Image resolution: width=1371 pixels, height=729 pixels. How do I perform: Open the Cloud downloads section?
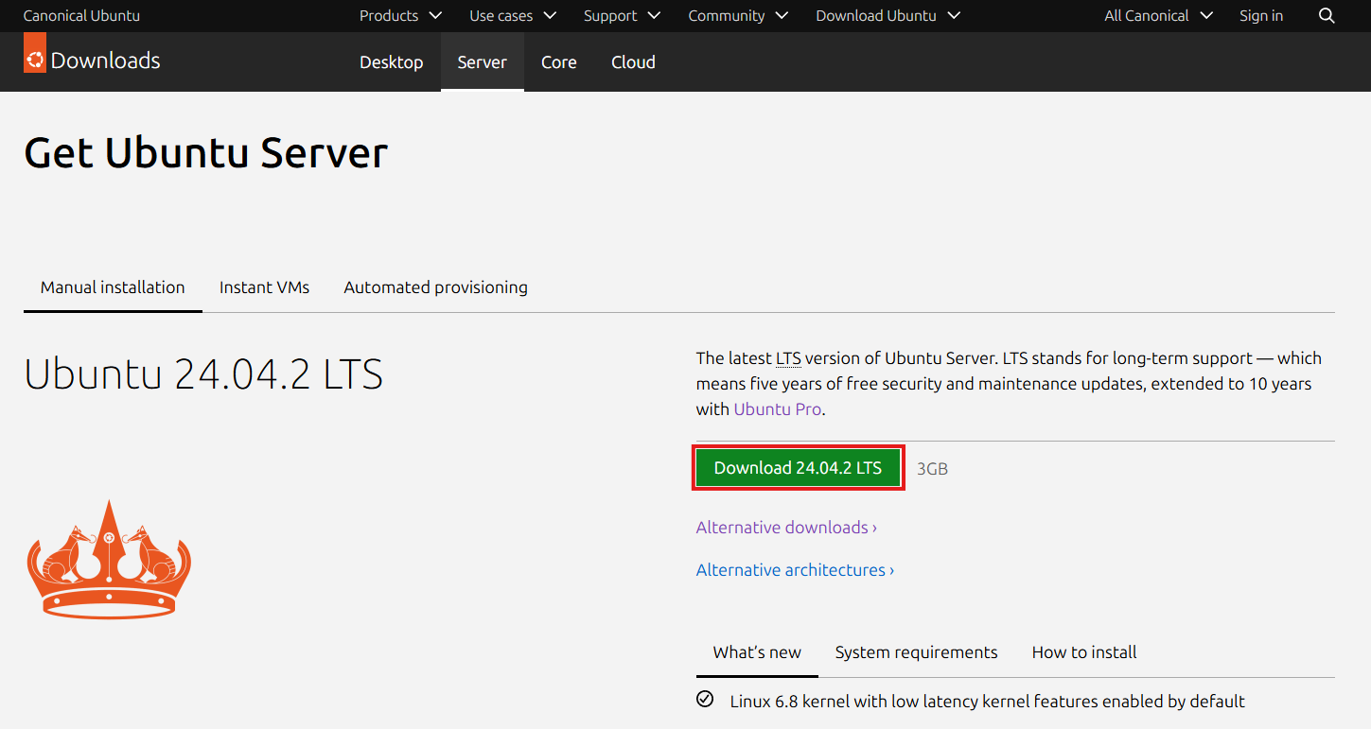(x=633, y=62)
